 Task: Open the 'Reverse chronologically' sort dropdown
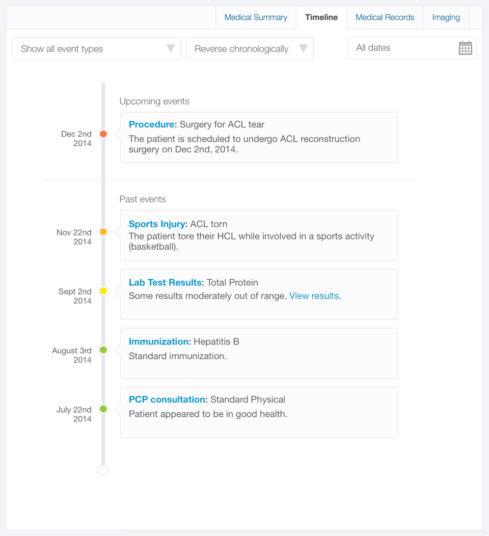(249, 49)
